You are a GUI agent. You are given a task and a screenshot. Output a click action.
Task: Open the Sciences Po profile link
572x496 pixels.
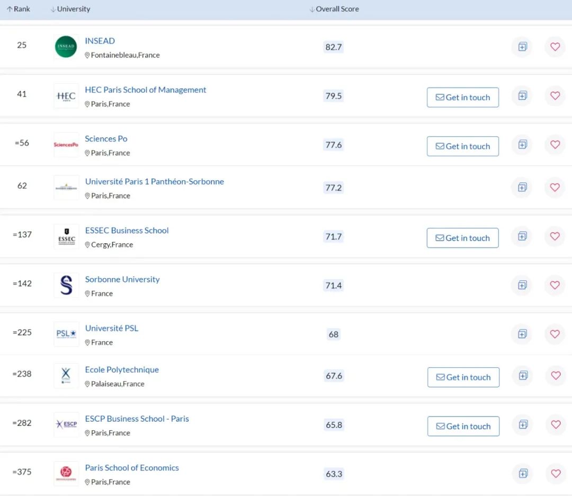pyautogui.click(x=106, y=139)
